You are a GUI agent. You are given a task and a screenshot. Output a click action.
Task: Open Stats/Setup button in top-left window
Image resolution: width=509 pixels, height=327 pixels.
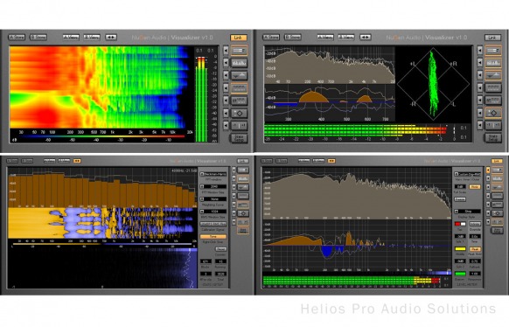[x=239, y=138]
